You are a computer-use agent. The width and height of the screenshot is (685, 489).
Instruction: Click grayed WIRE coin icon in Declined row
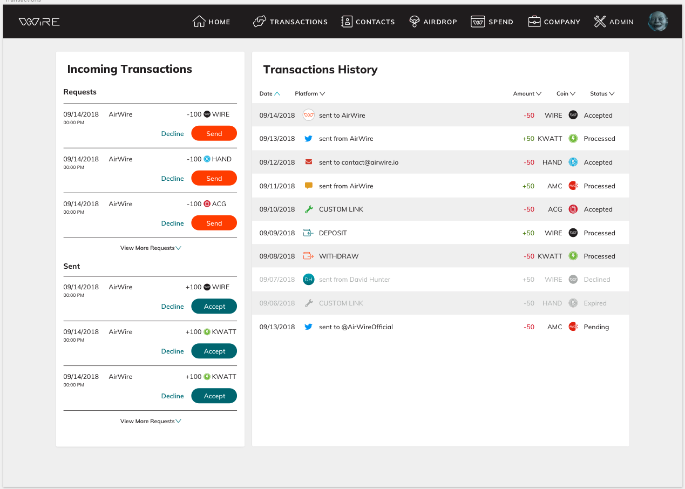coord(573,280)
